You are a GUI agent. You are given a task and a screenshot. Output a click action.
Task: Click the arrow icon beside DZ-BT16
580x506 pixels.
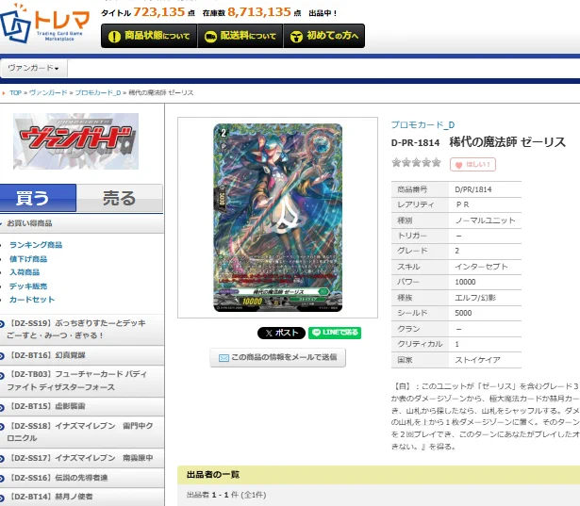click(x=2, y=356)
